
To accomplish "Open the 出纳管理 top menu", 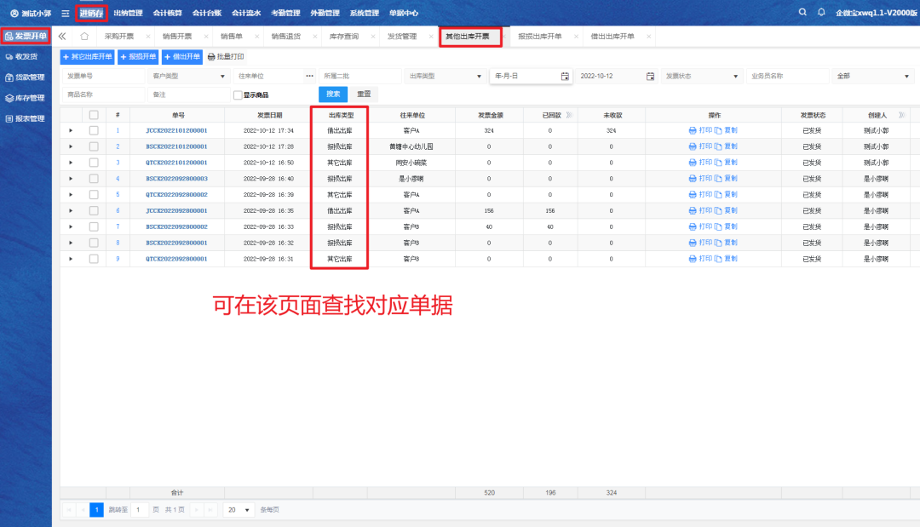I will tap(128, 14).
